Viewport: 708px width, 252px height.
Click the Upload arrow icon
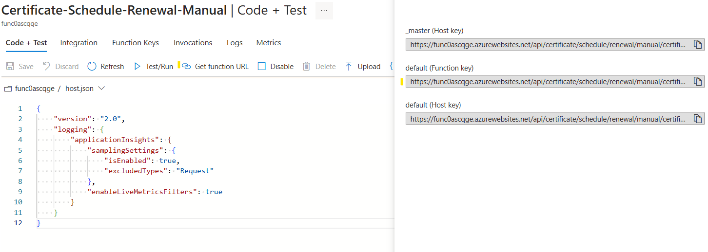click(349, 66)
